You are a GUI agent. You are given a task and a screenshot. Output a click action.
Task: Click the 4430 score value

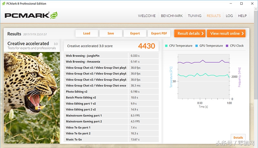(x=146, y=46)
